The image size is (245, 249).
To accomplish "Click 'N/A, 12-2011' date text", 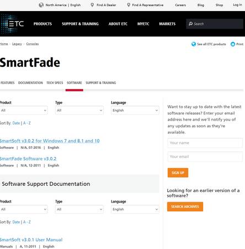I will 31,165.
